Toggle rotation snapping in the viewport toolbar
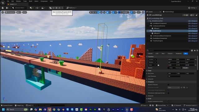 [x=113, y=12]
